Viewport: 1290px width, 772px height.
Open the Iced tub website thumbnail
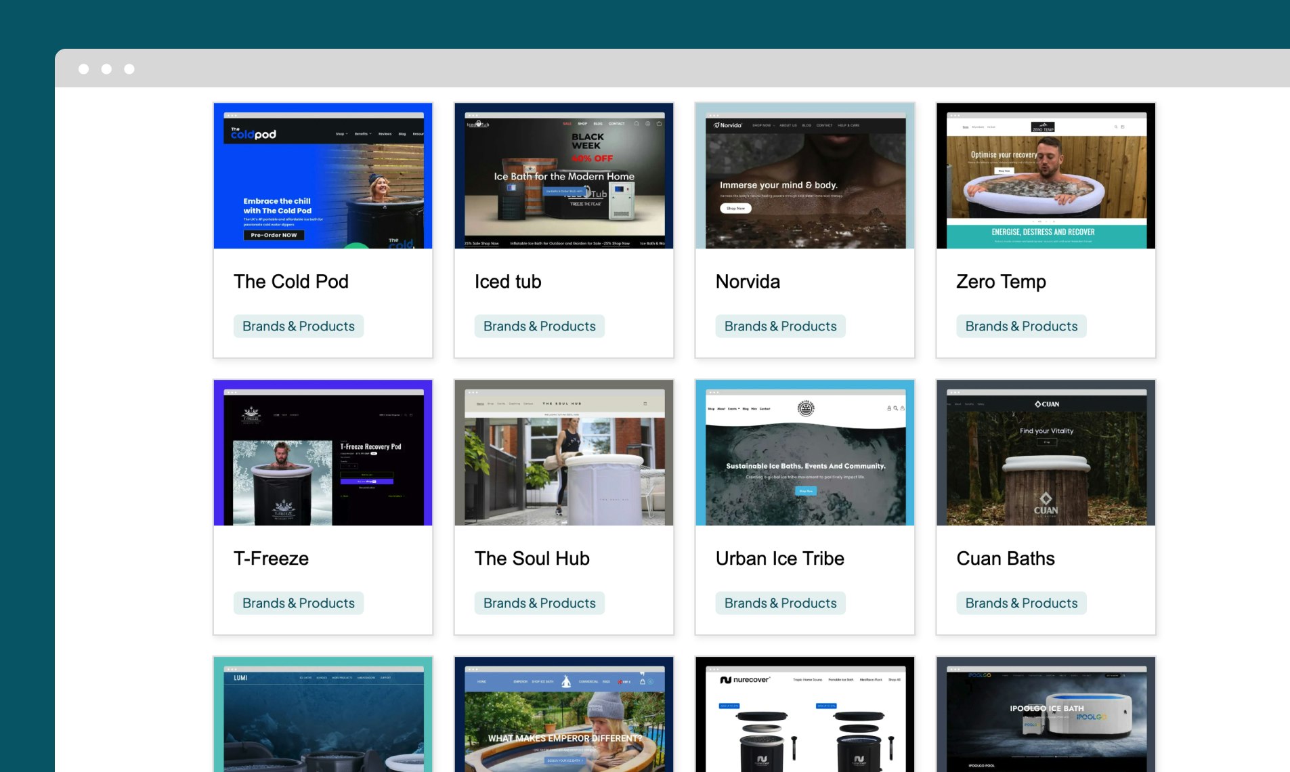(x=564, y=175)
